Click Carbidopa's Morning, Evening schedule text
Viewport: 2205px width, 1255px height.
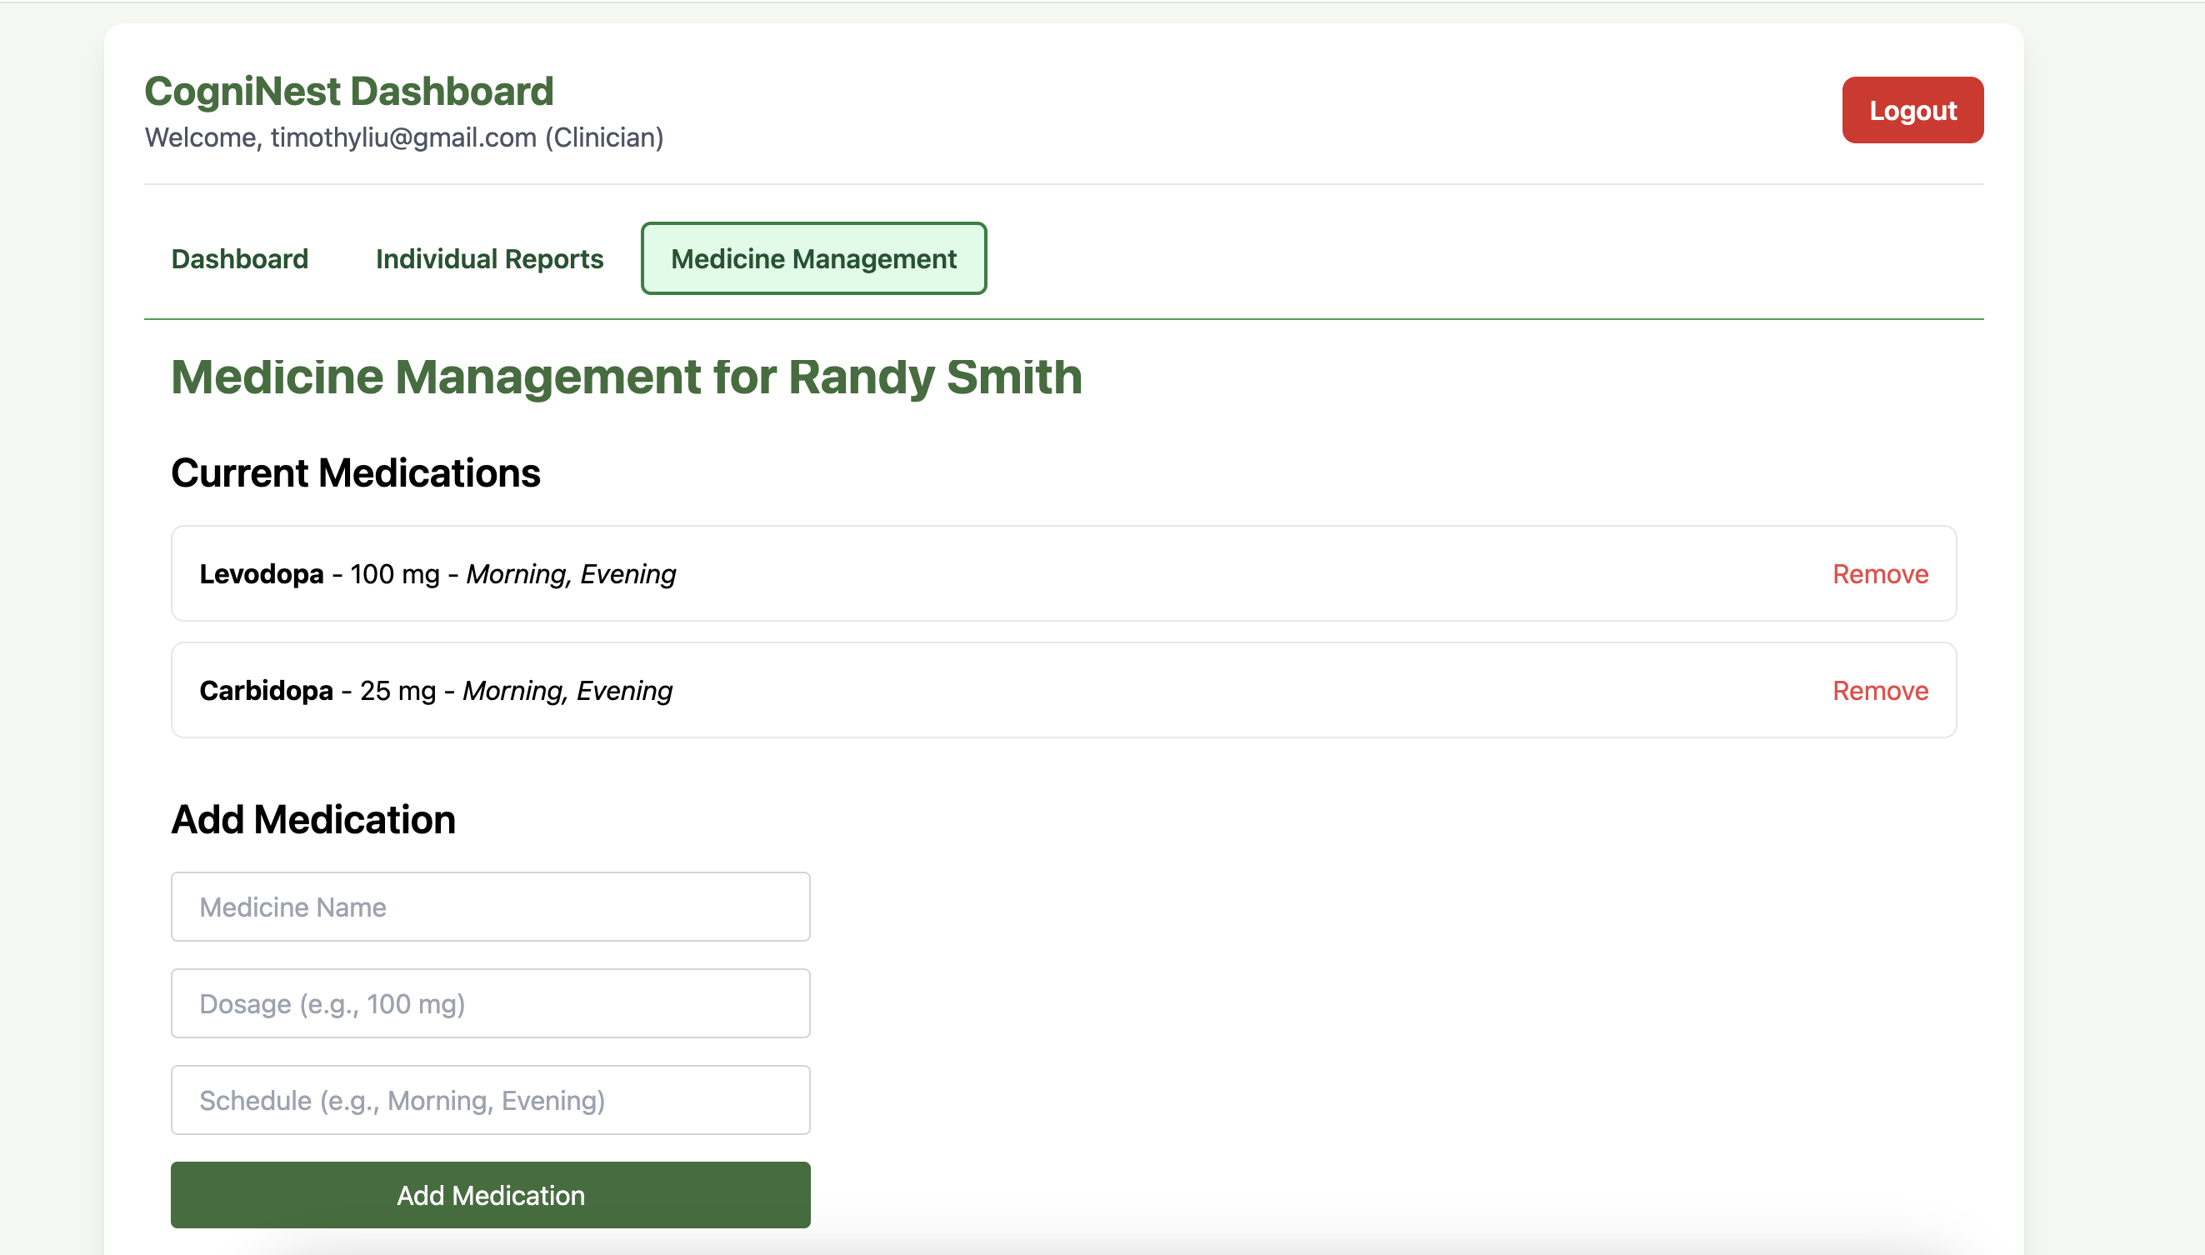(567, 691)
